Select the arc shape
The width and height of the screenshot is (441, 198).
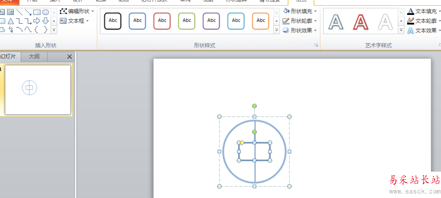click(x=19, y=29)
